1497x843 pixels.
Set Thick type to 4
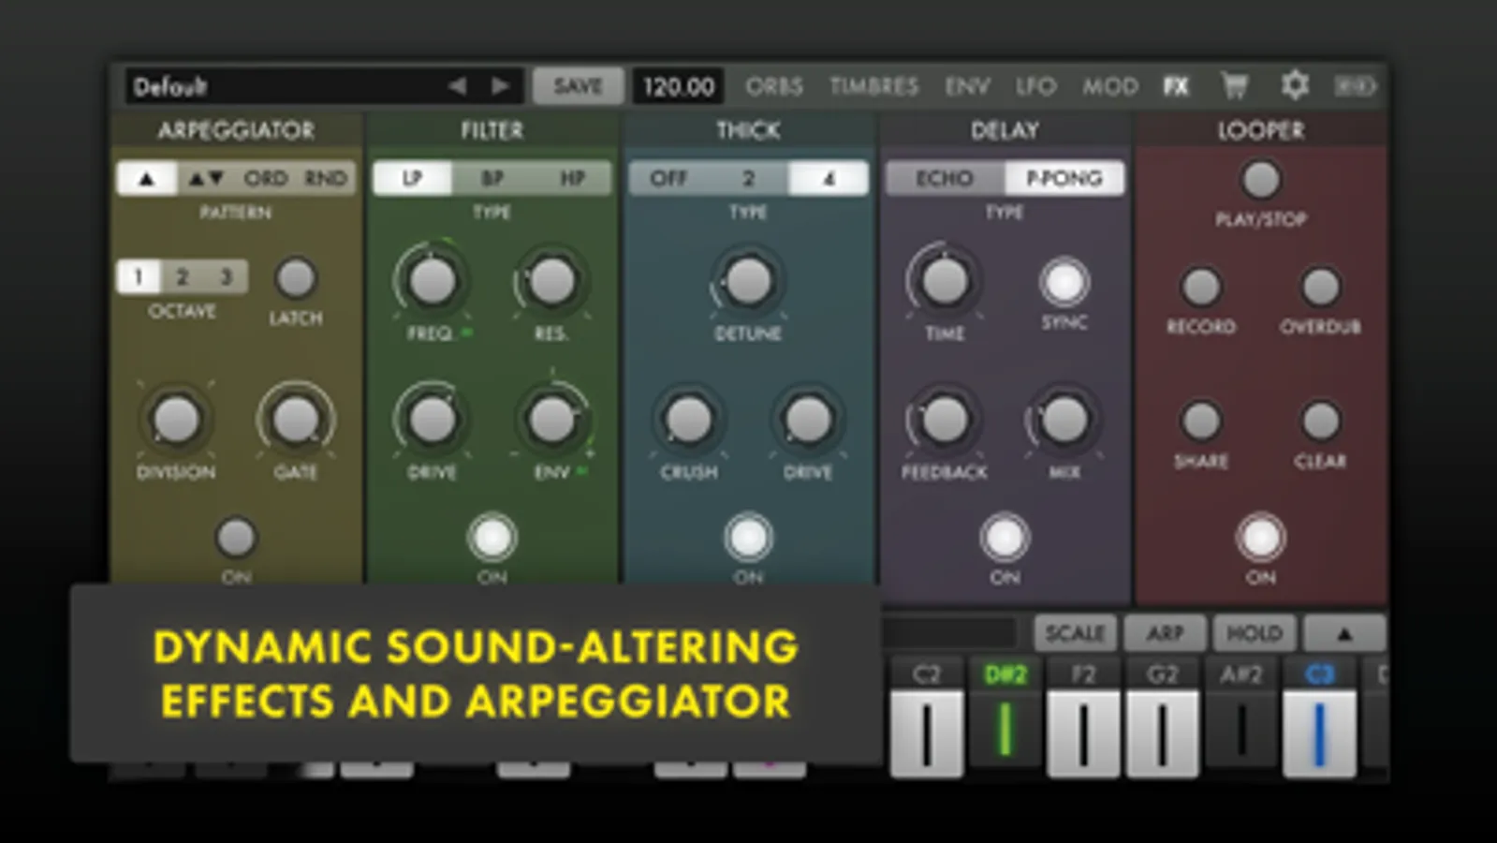tap(829, 178)
